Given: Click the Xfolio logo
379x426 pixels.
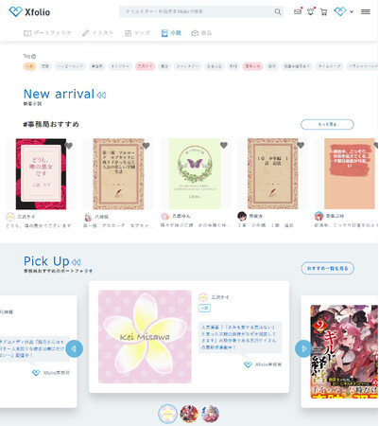Looking at the screenshot, I should (x=29, y=12).
